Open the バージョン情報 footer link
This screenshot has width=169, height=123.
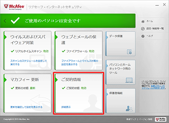145,119
